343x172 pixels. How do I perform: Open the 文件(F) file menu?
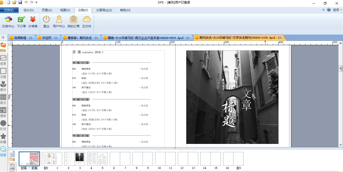point(9,10)
